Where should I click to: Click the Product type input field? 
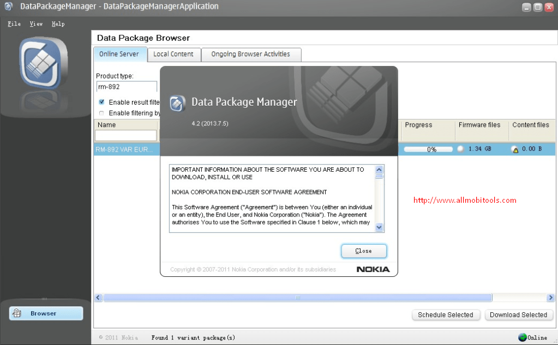(x=127, y=87)
